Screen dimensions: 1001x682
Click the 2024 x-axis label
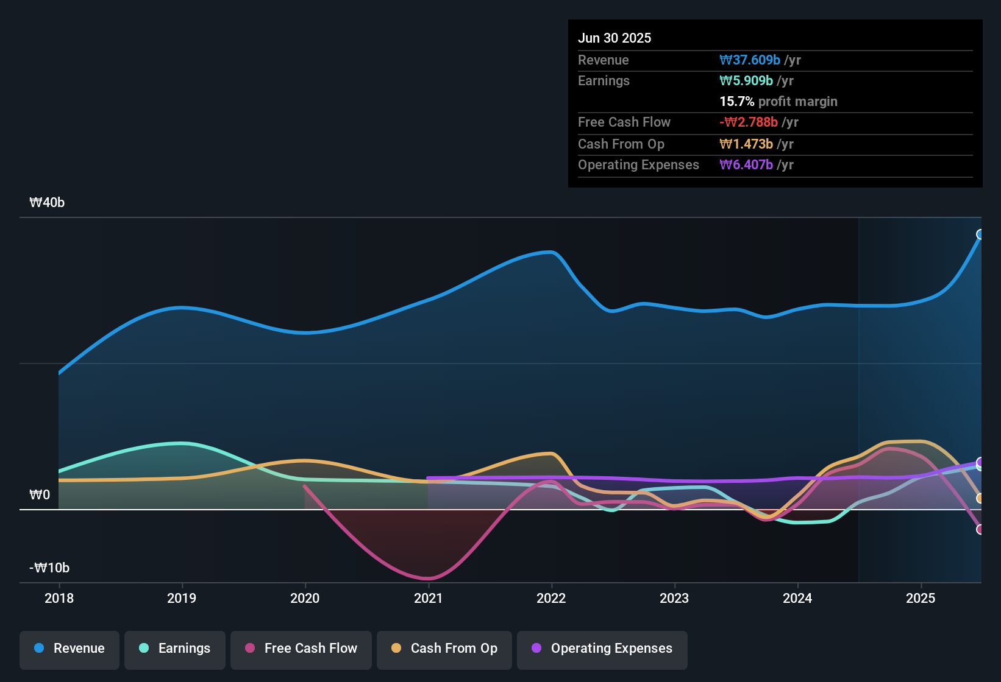[797, 599]
